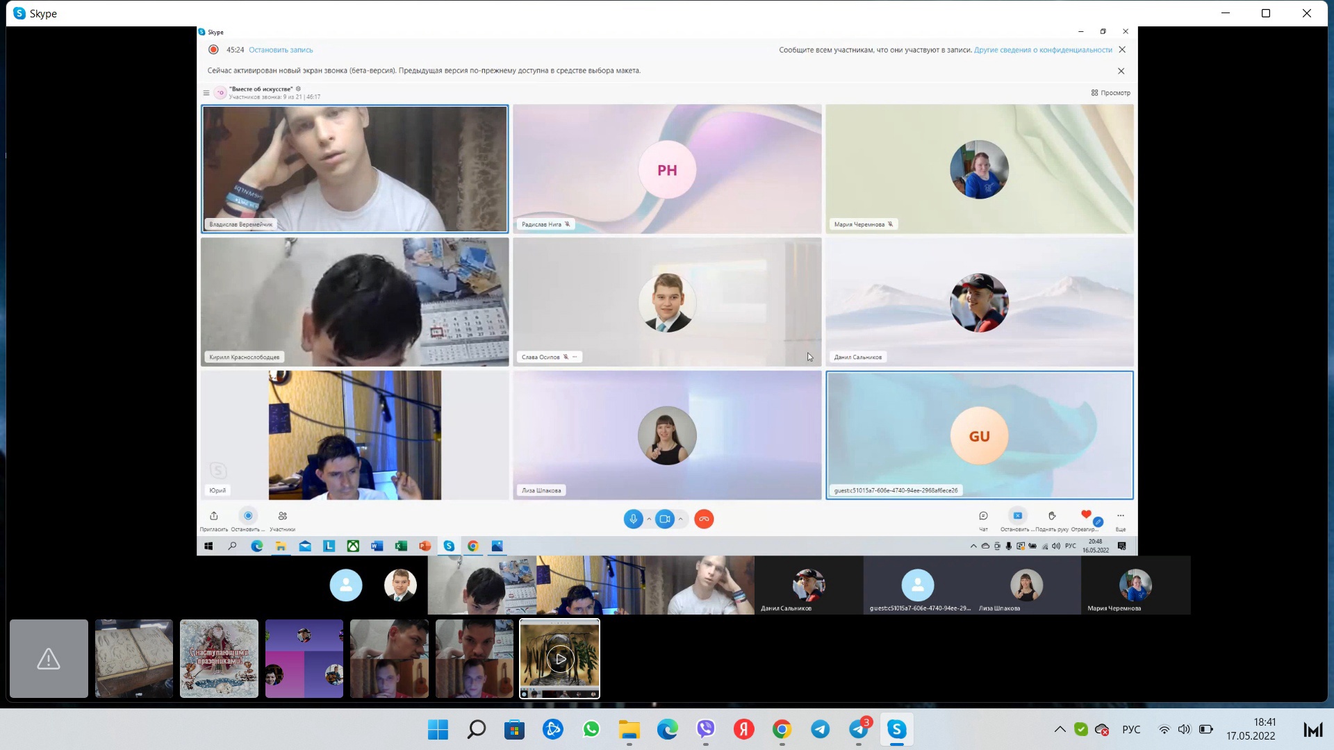This screenshot has width=1334, height=750.
Task: Open the More (Еще) three-dots menu
Action: click(x=1120, y=516)
